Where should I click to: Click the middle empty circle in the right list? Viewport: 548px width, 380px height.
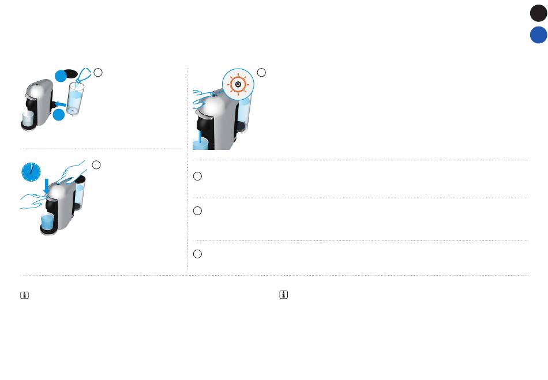197,210
